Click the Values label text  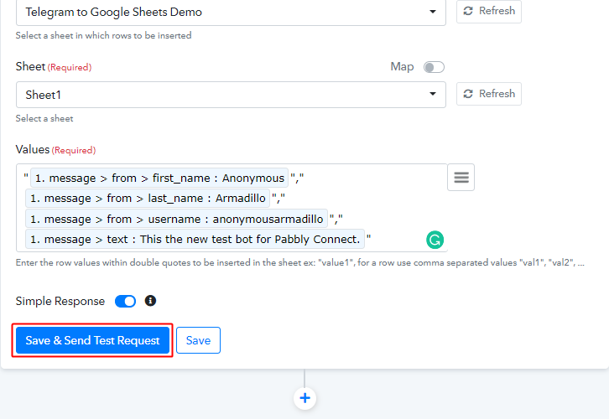(x=33, y=149)
